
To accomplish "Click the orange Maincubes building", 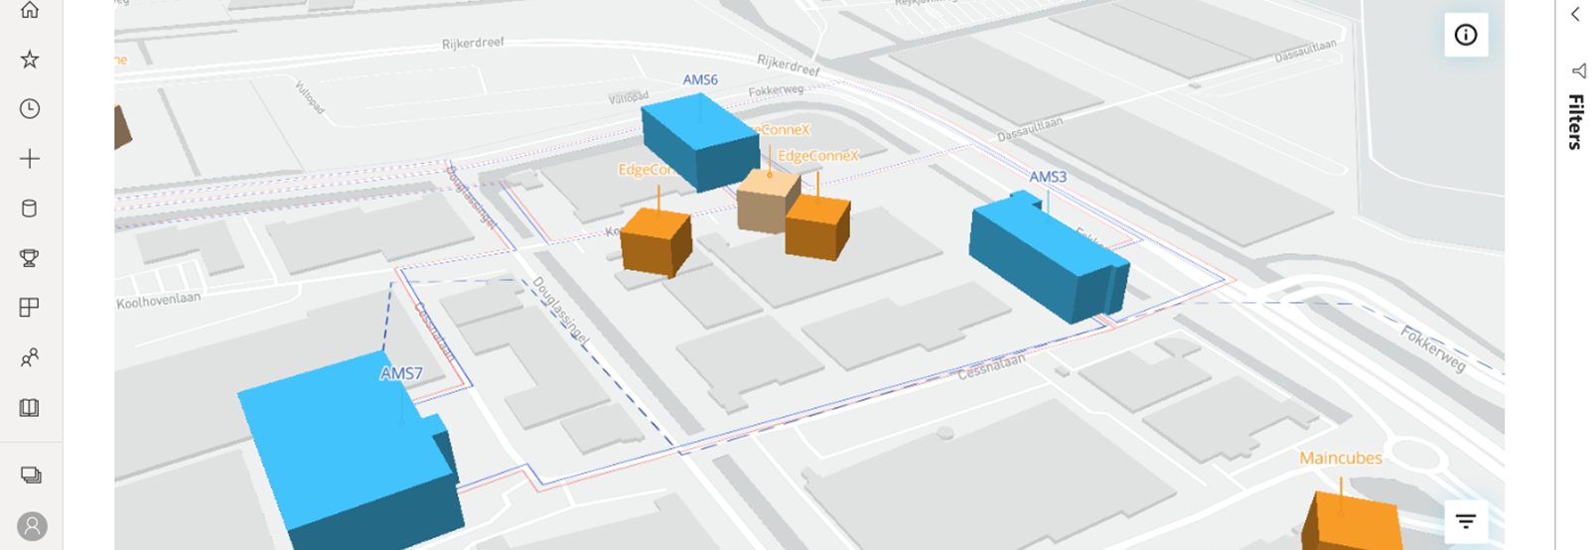I will (1352, 521).
